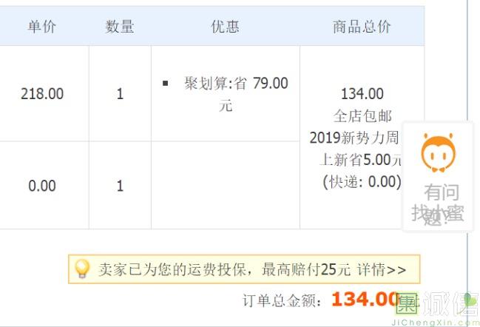
Task: Click the 有问题找小蜜 help text
Action: pyautogui.click(x=439, y=205)
